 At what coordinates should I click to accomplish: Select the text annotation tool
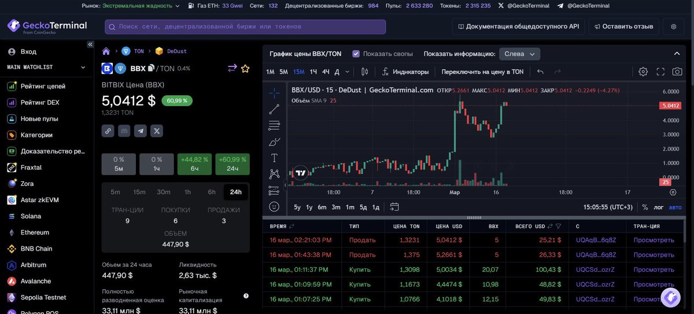[274, 158]
